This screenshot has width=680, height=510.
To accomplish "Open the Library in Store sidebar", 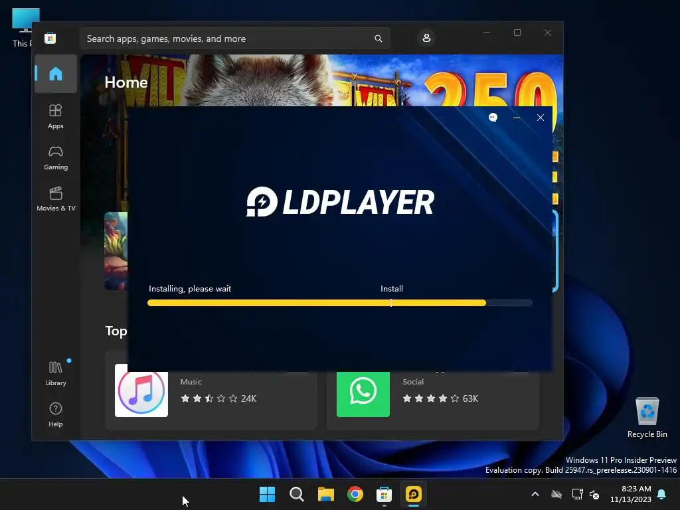I will (56, 373).
